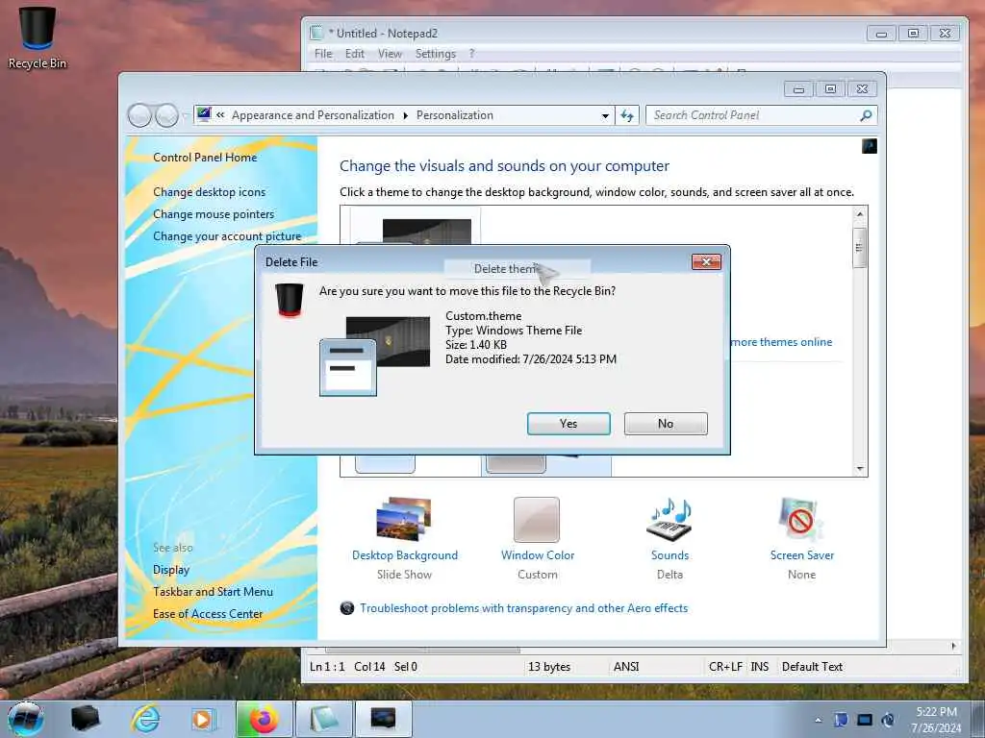This screenshot has width=985, height=738.
Task: Click the network tray icon
Action: (x=865, y=720)
